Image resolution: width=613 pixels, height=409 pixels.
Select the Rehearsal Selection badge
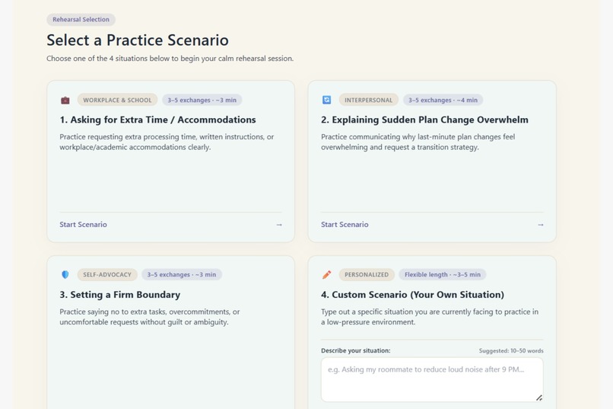[x=81, y=20]
